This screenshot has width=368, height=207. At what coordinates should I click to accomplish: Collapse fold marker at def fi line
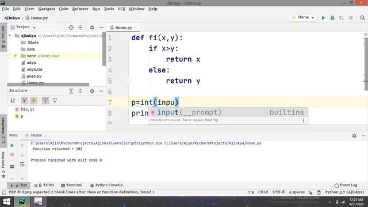coord(128,38)
